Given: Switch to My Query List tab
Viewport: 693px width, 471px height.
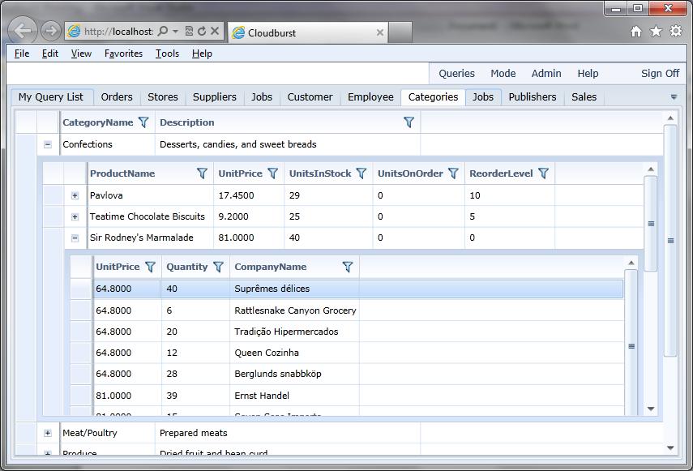Looking at the screenshot, I should click(x=53, y=97).
